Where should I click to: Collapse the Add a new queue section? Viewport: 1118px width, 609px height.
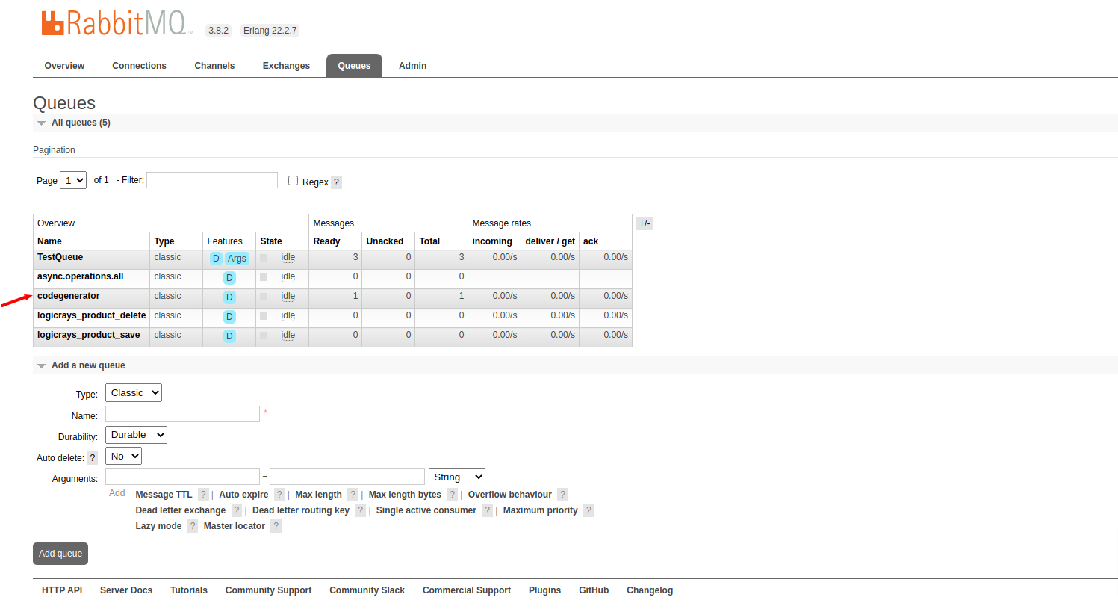click(x=88, y=365)
